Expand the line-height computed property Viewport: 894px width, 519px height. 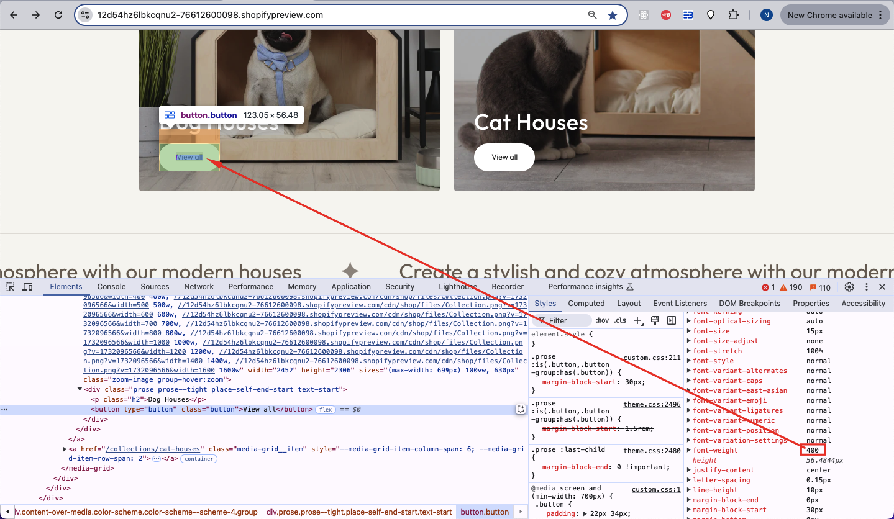tap(688, 490)
